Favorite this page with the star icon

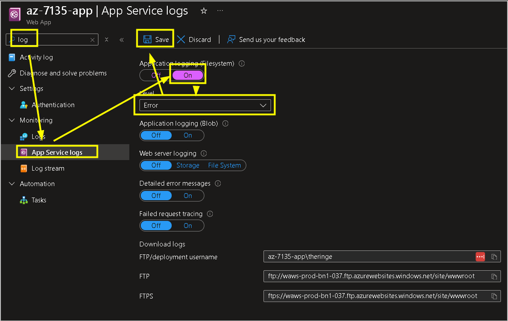click(x=203, y=11)
